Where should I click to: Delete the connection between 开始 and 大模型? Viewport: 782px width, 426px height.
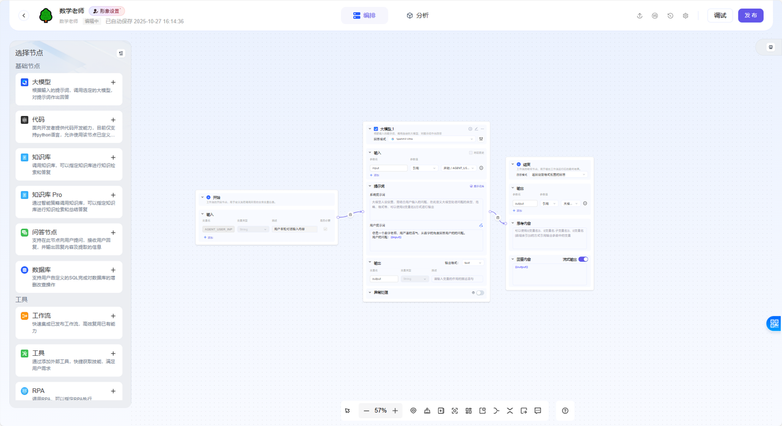pyautogui.click(x=350, y=214)
